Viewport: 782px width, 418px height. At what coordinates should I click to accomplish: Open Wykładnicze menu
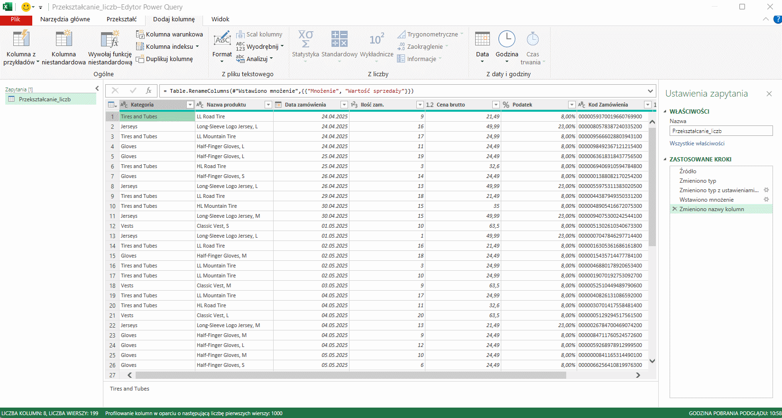(x=377, y=46)
